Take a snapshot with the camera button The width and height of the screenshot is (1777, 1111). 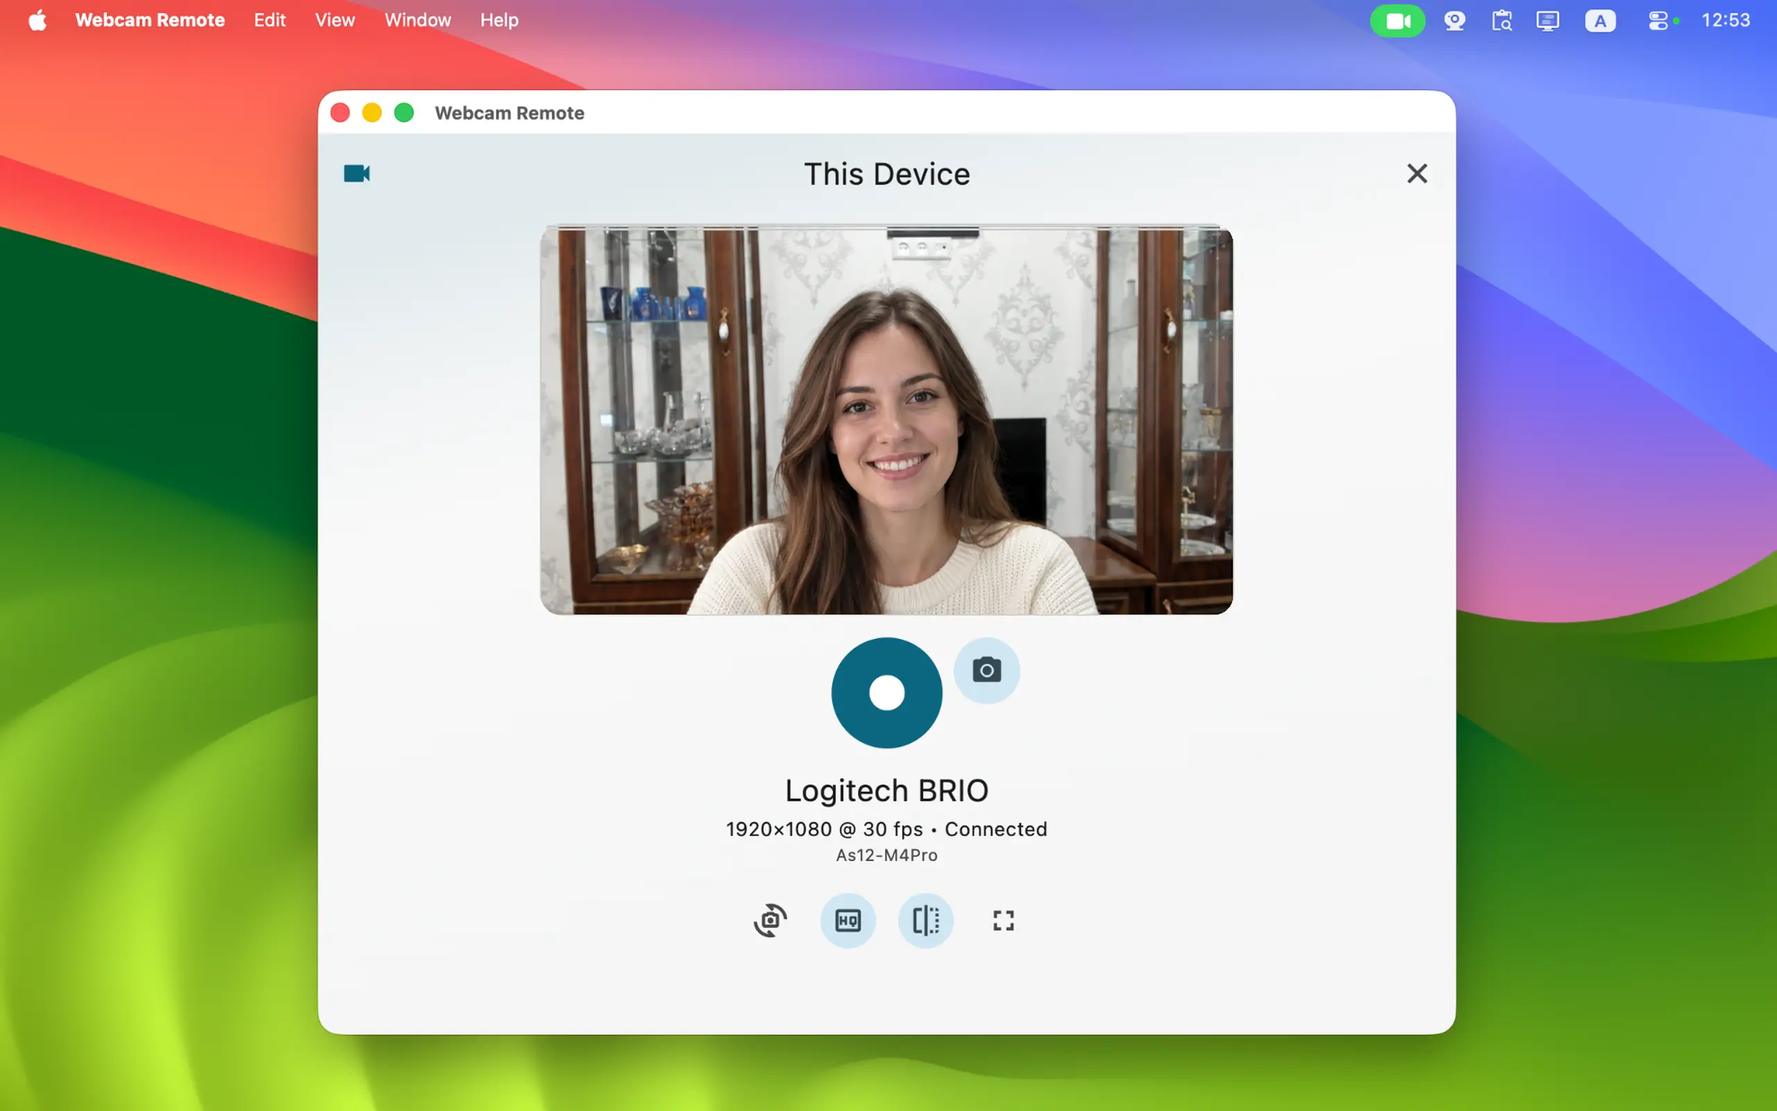pos(986,669)
